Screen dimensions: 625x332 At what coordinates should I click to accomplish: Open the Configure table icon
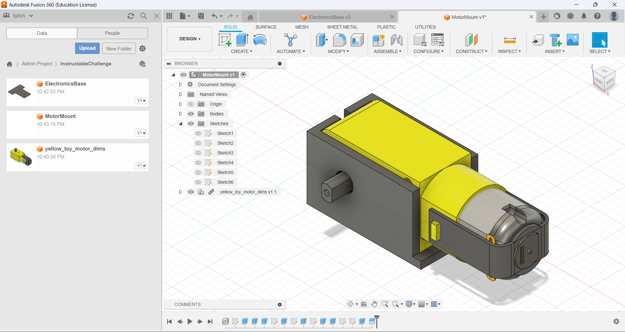click(x=437, y=40)
